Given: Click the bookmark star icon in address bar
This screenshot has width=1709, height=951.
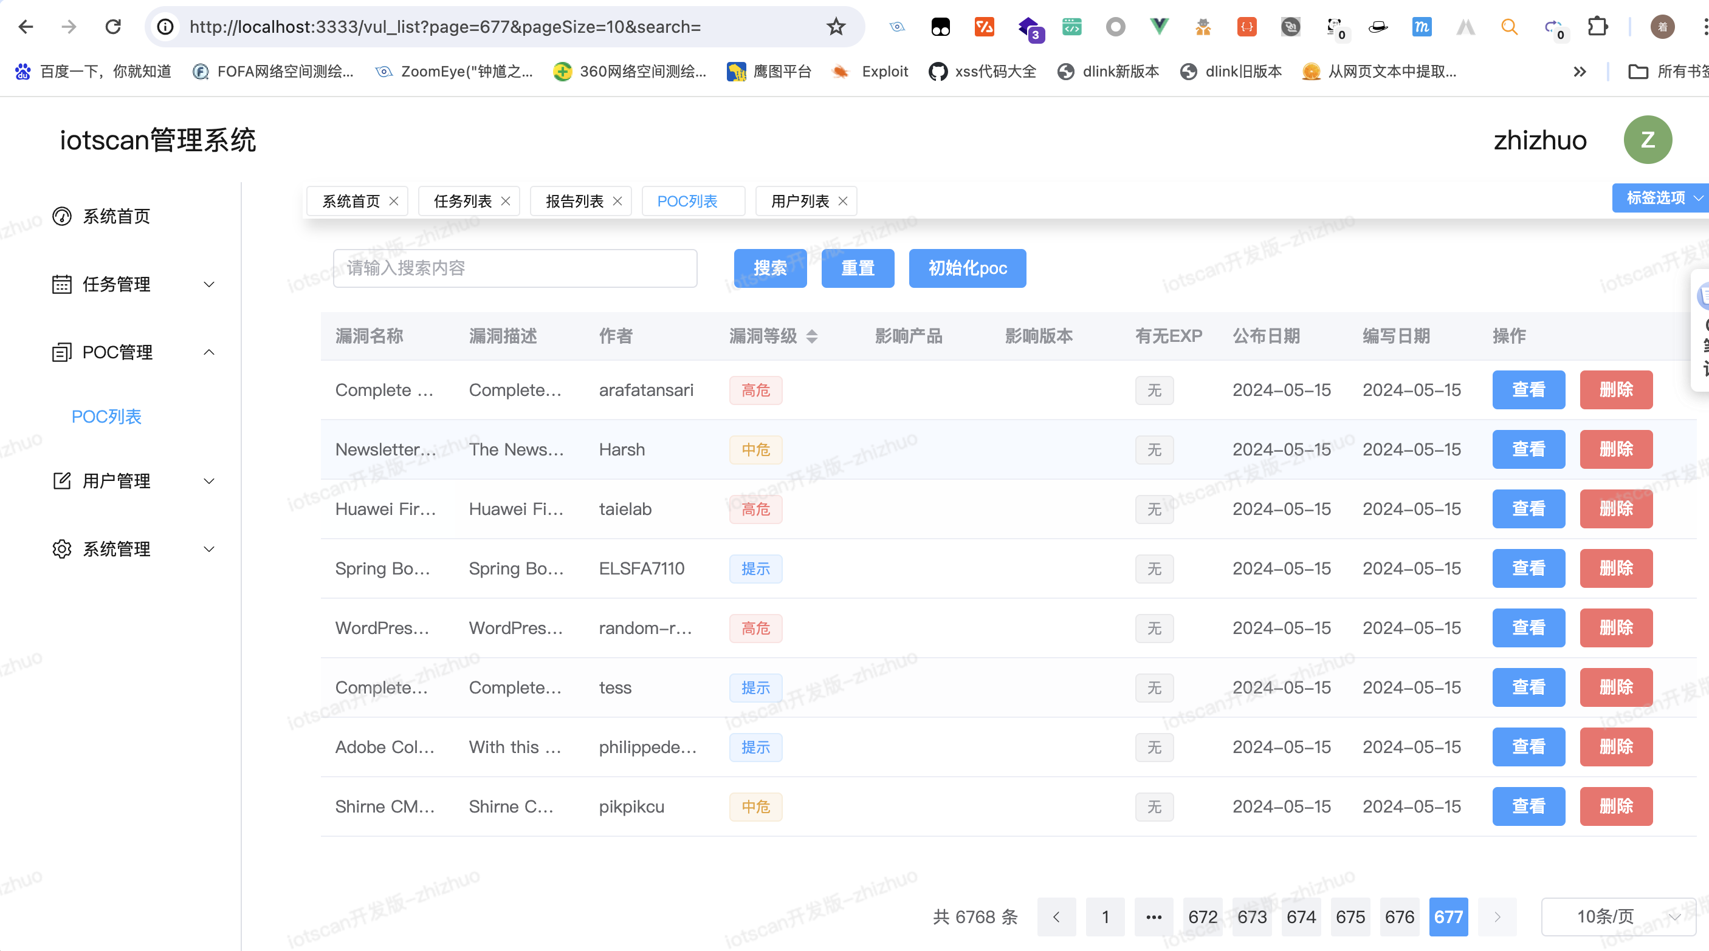Looking at the screenshot, I should 836,27.
